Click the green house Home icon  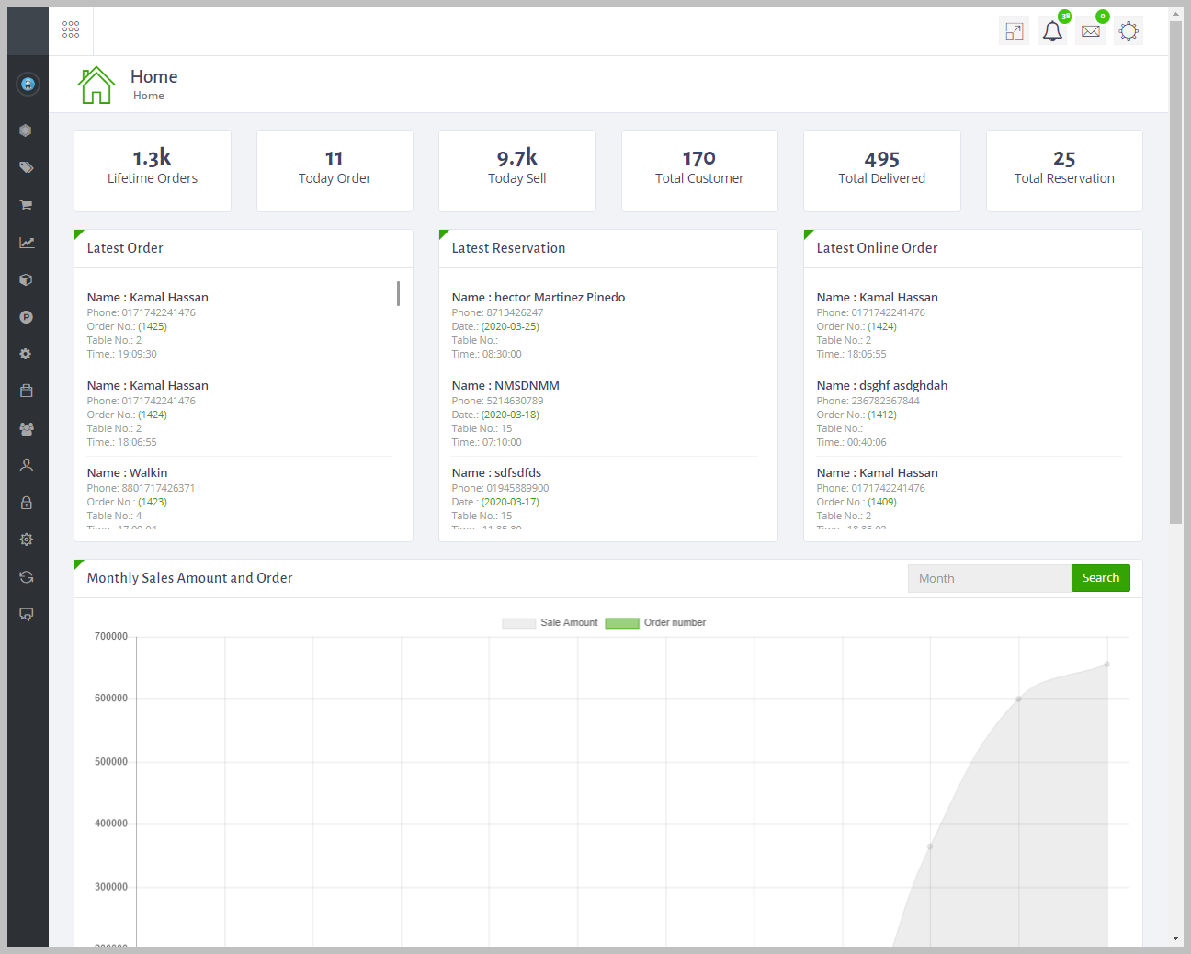96,85
